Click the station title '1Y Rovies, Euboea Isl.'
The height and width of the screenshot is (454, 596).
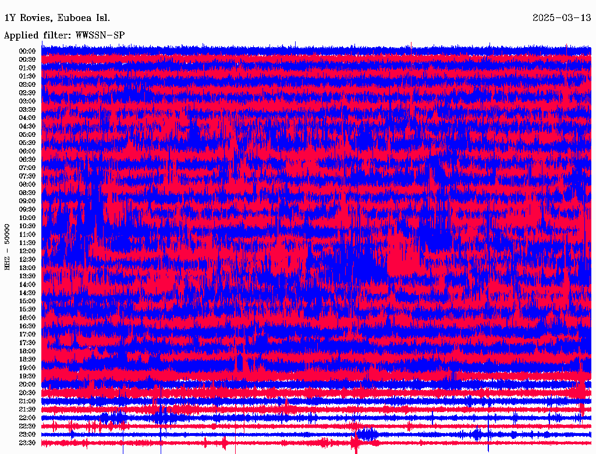point(57,18)
